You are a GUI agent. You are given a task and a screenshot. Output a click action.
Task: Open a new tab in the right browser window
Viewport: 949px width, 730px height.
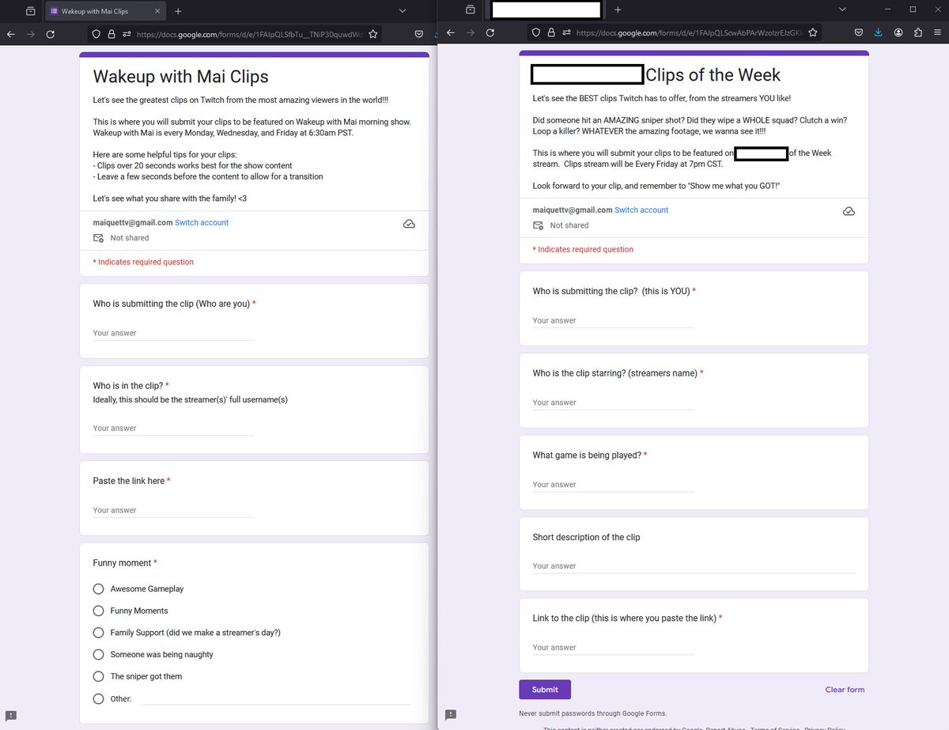618,9
